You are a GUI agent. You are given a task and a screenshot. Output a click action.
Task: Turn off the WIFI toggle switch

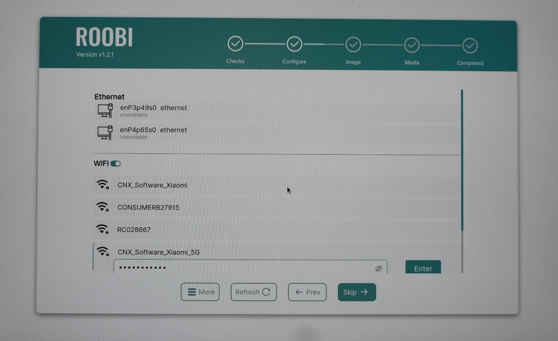pos(116,164)
